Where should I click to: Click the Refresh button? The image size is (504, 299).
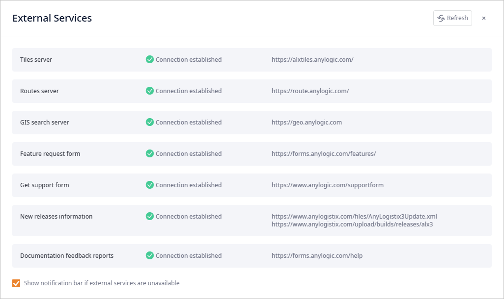pyautogui.click(x=452, y=18)
